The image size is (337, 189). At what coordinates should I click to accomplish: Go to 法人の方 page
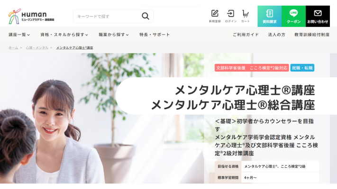277,34
